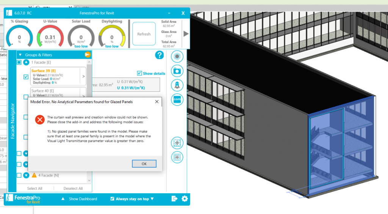Click the U-Value gauge reading 0.31
The height and width of the screenshot is (214, 388).
tap(50, 36)
